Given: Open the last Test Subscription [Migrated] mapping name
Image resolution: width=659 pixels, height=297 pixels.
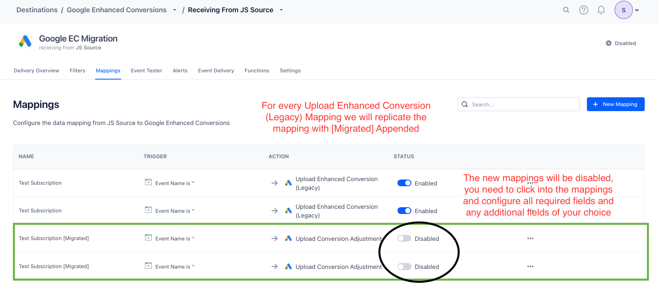Looking at the screenshot, I should coord(53,267).
